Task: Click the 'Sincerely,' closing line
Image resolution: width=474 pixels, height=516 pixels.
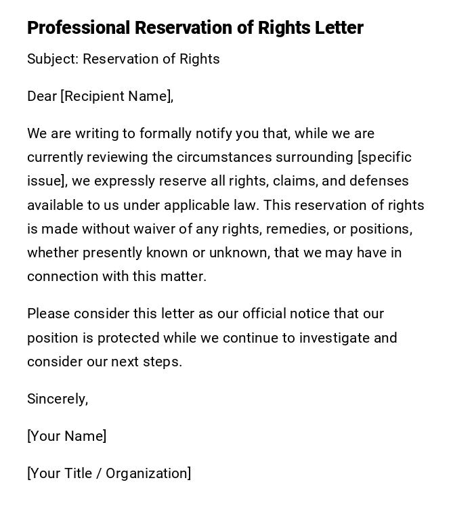Action: [58, 399]
